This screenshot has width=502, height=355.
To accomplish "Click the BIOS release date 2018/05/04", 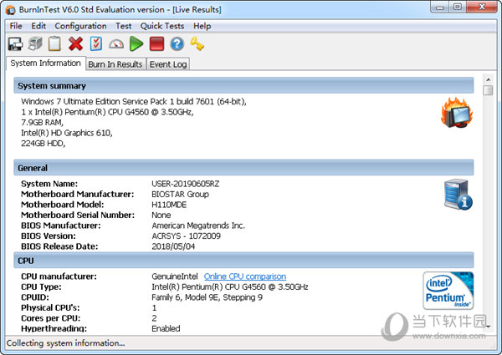I will pos(173,246).
